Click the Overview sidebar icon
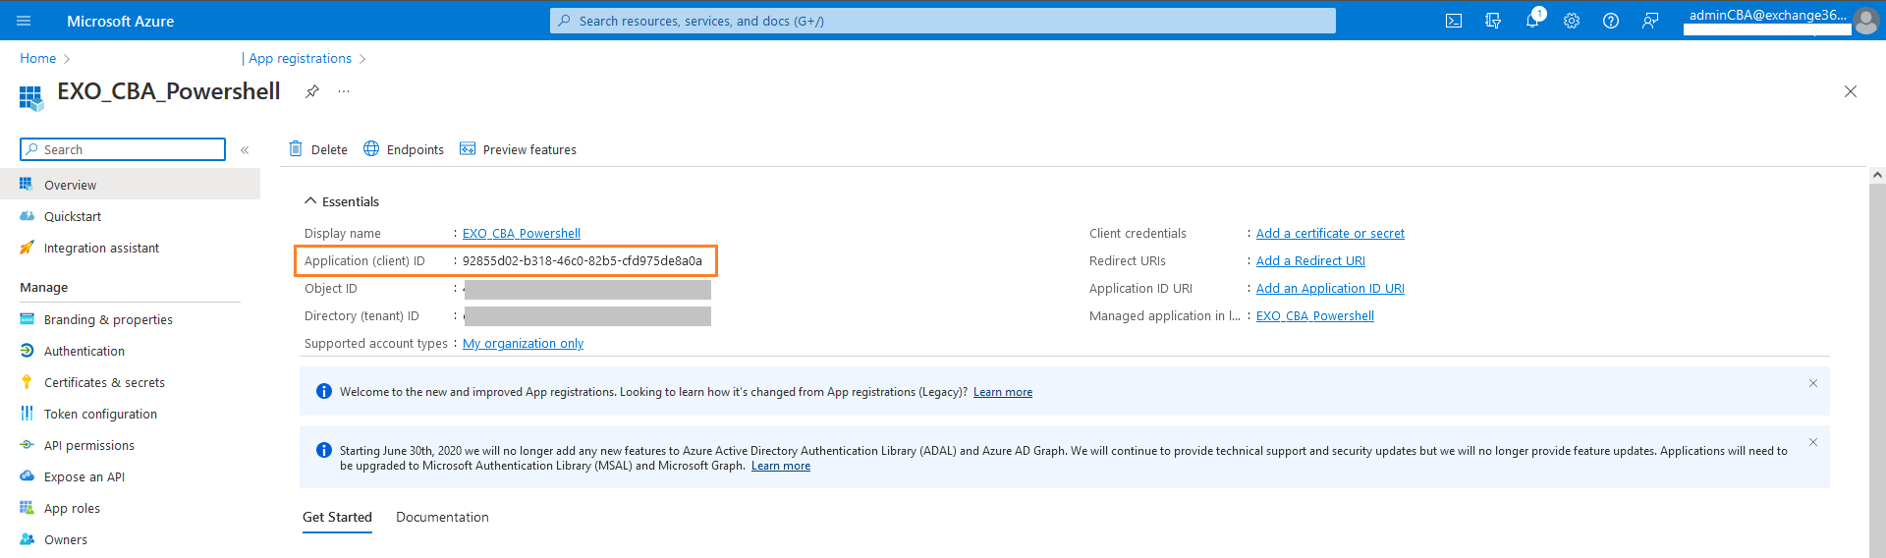The image size is (1886, 558). point(27,185)
